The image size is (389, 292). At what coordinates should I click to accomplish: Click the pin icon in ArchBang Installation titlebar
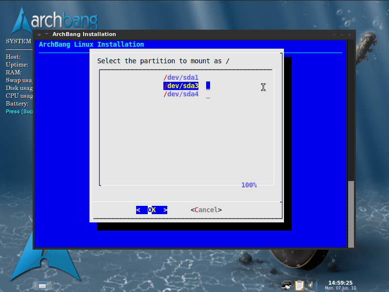39,35
